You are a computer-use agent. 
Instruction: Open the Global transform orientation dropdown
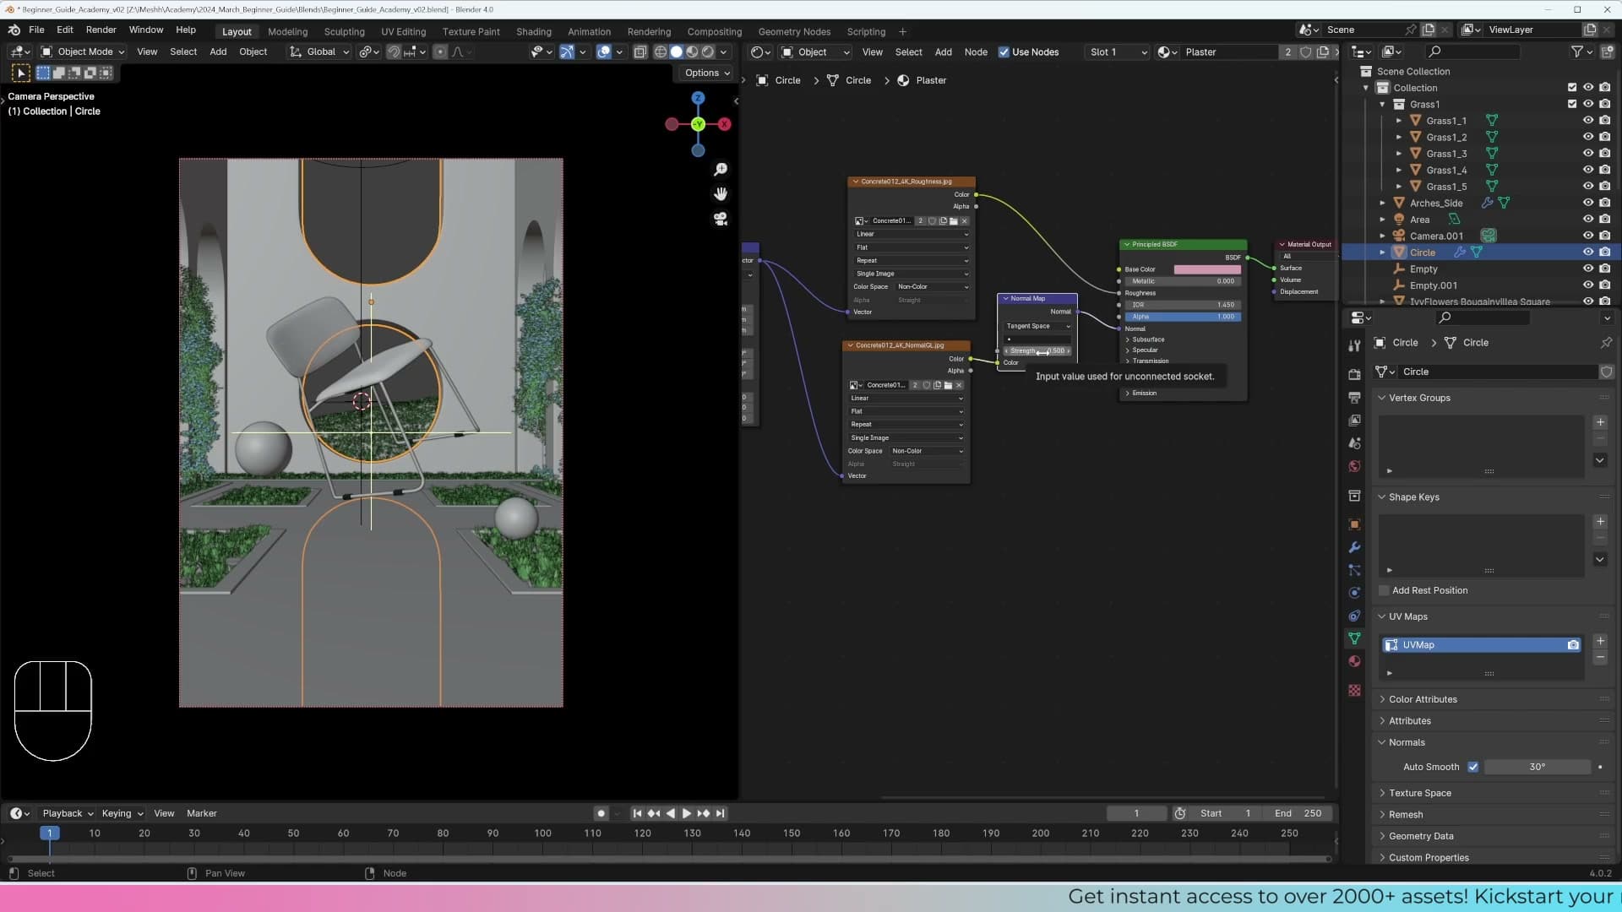319,52
